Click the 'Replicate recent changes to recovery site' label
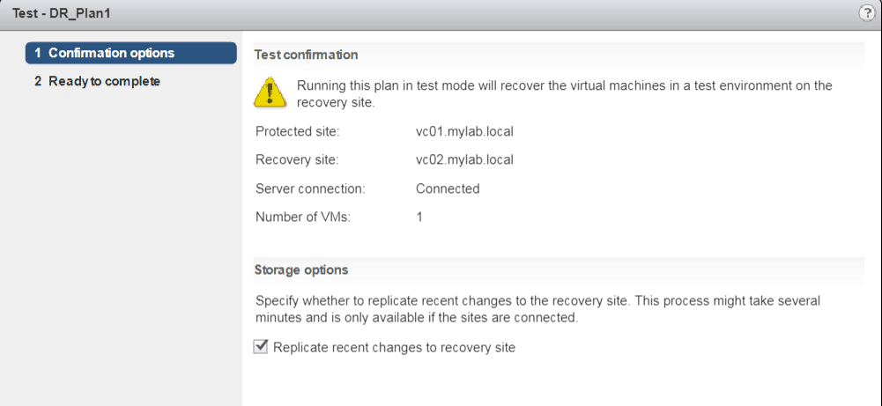The image size is (882, 406). (394, 347)
